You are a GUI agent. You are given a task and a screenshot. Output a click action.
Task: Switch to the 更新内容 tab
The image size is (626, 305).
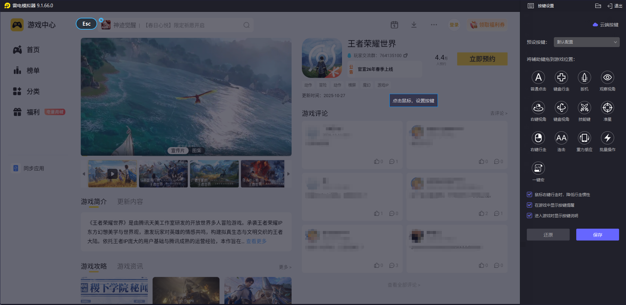[130, 202]
